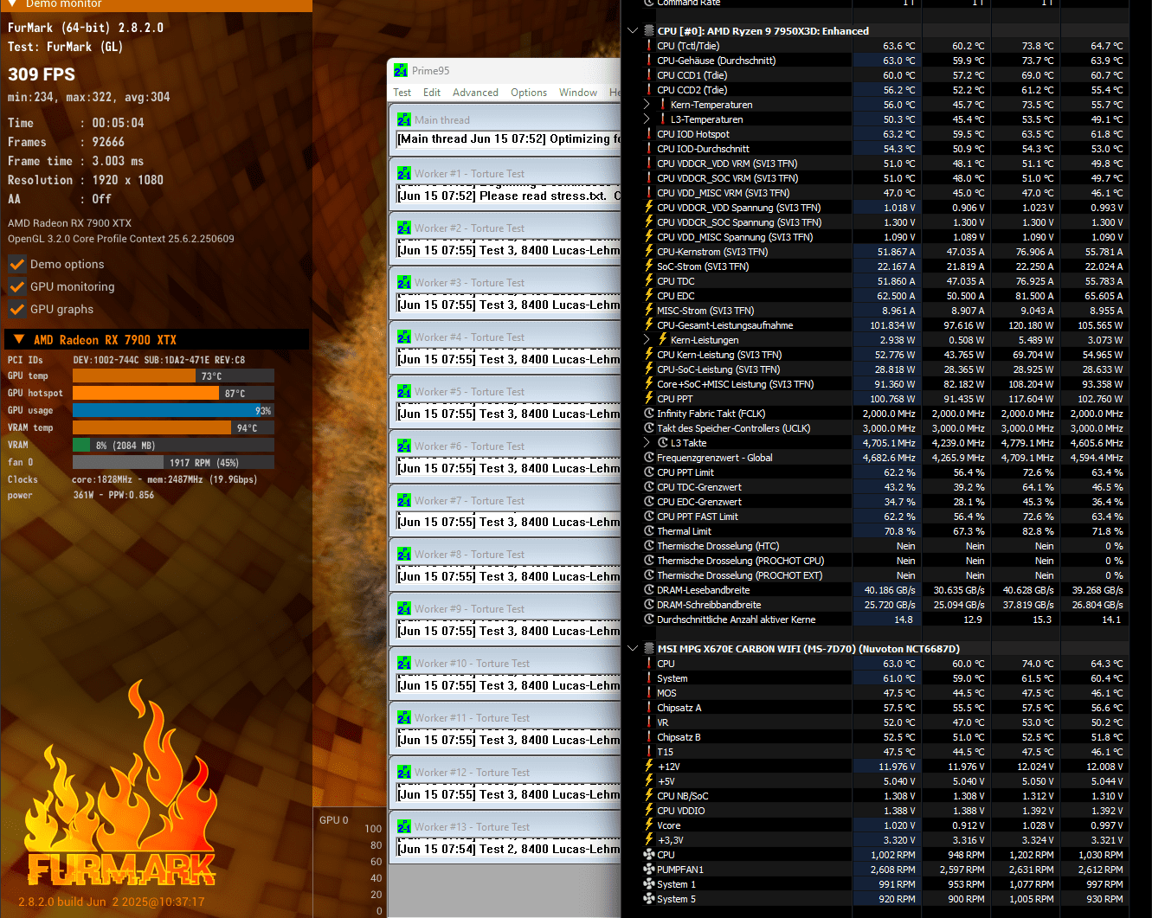
Task: Select Frequenzgrenzwert - Global row
Action: tap(885, 458)
